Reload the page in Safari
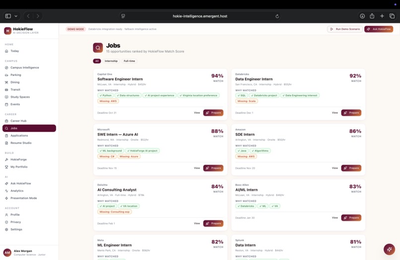The height and width of the screenshot is (260, 400). [277, 16]
